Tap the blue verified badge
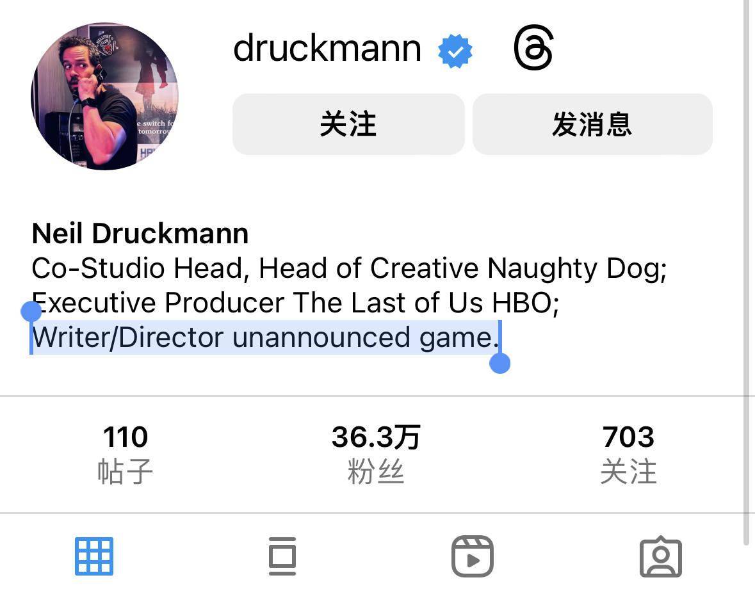755x589 pixels. coord(455,51)
